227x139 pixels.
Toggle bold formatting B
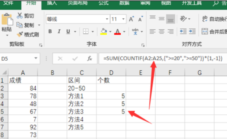[50, 31]
